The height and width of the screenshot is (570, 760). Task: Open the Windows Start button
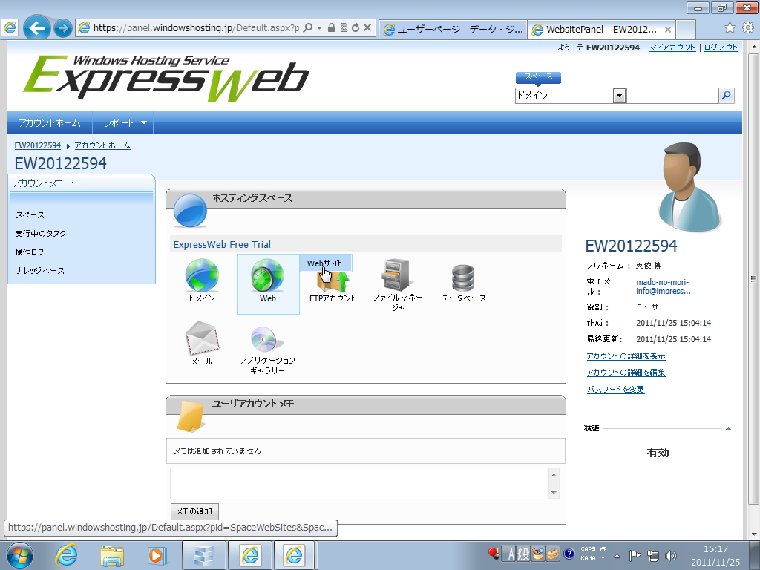pos(20,555)
